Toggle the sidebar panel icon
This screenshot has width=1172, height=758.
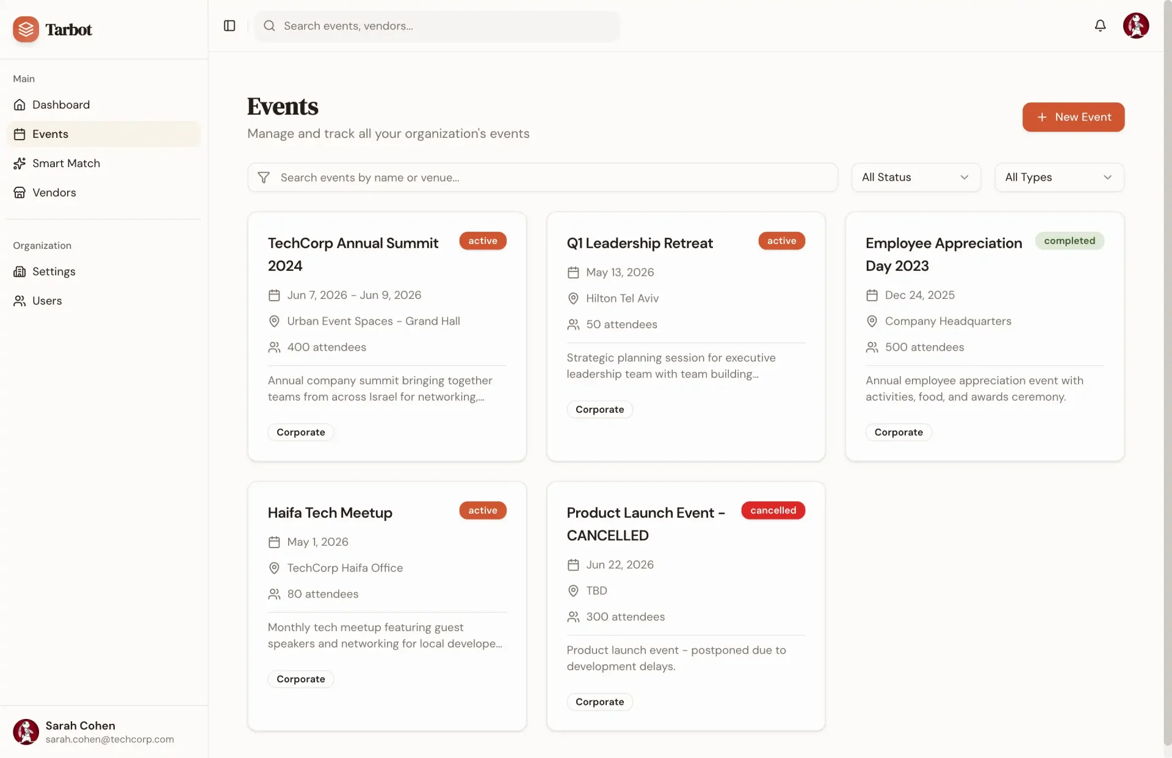click(230, 26)
